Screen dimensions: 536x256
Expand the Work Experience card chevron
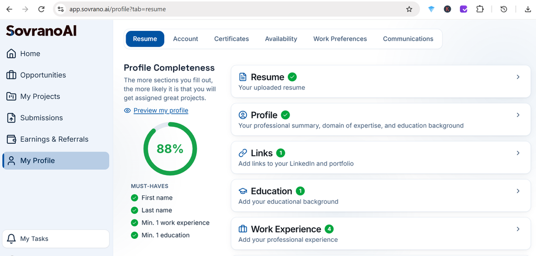pyautogui.click(x=518, y=229)
